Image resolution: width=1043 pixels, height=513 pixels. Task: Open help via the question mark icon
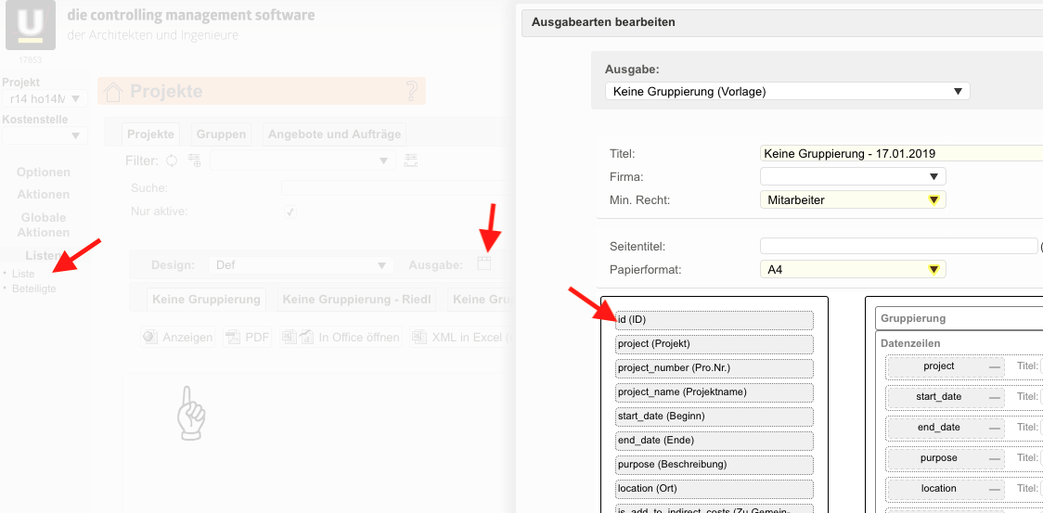[412, 91]
